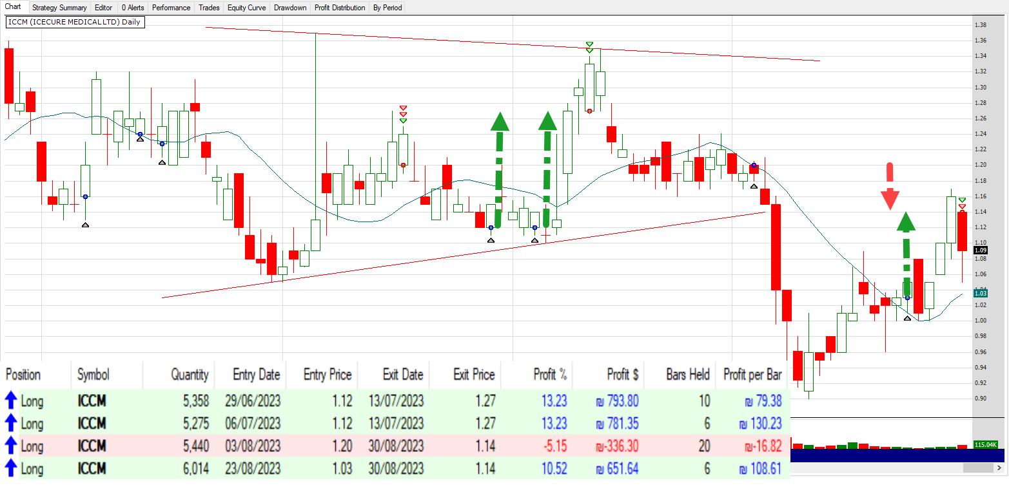Screen dimensions: 1009x490
Task: Select the quantity cell 5,275
Action: (x=196, y=424)
